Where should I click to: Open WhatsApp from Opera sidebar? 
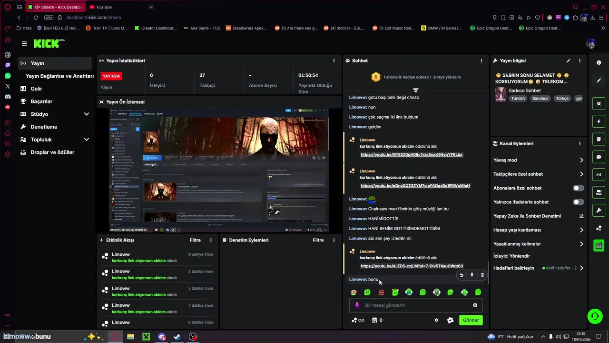tap(8, 76)
